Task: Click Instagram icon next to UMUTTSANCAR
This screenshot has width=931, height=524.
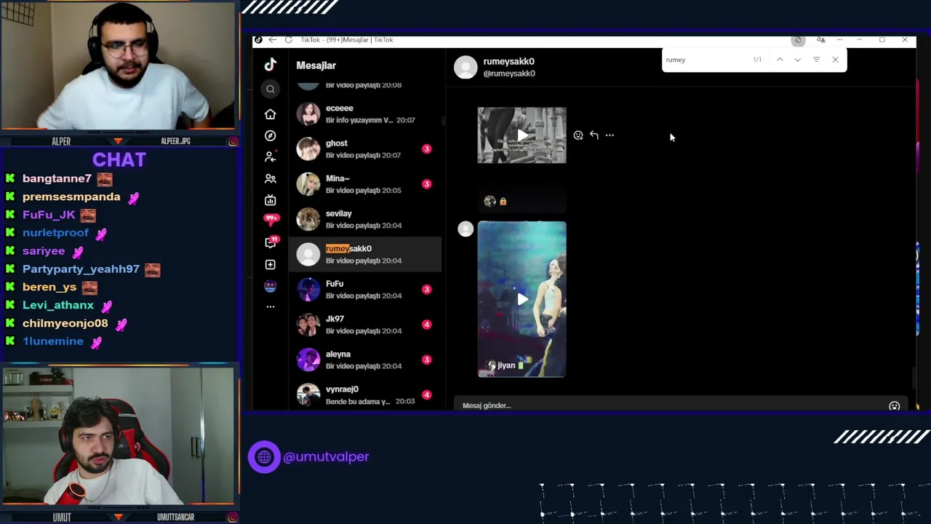Action: [233, 517]
